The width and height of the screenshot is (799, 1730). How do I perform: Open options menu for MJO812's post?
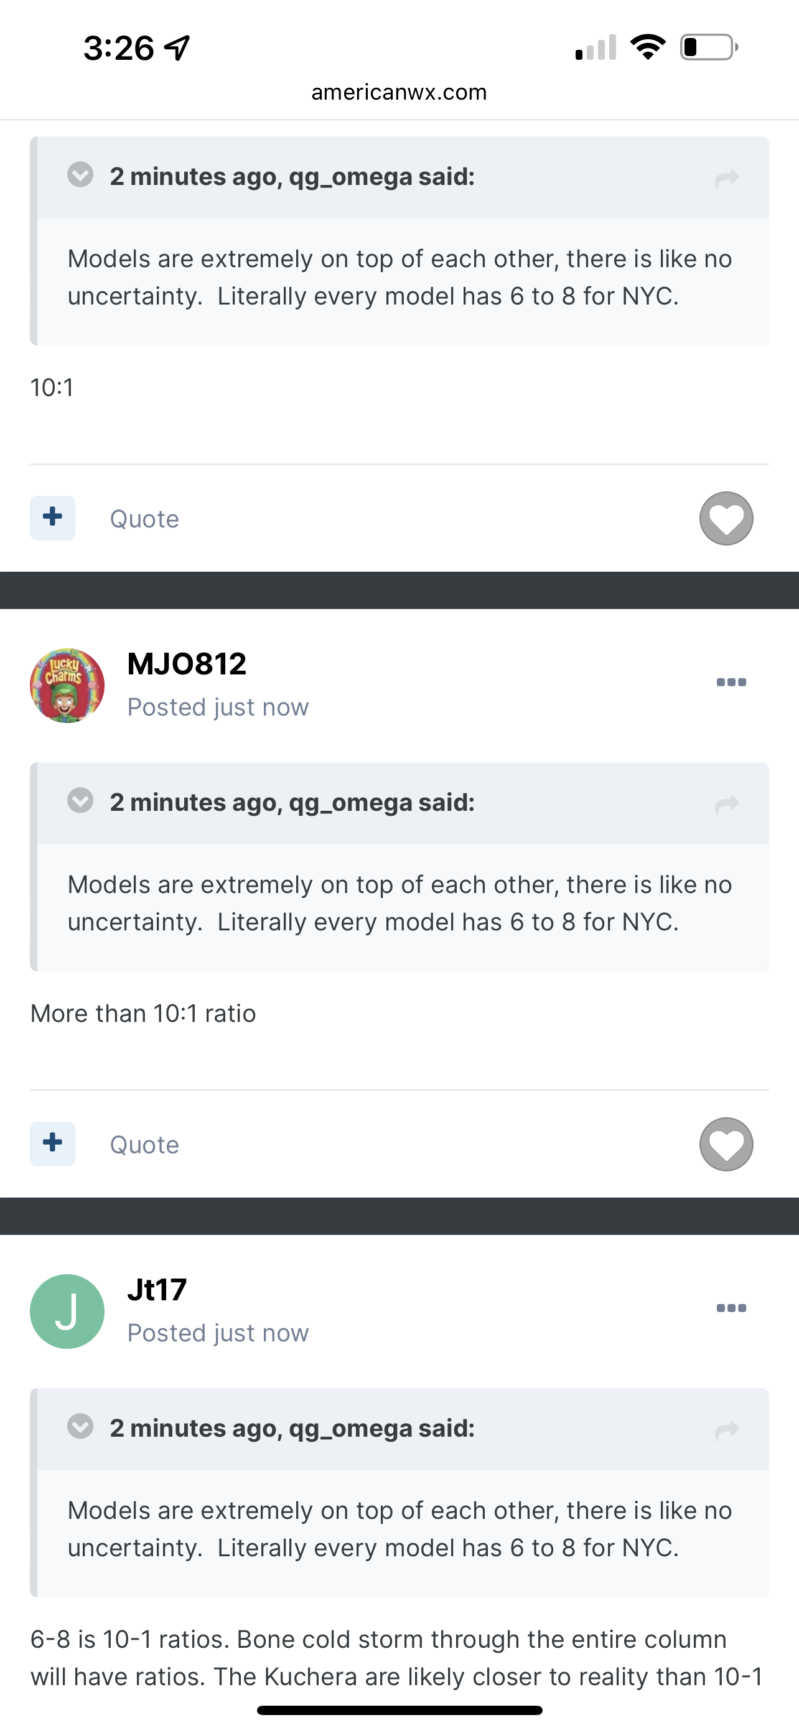(731, 683)
